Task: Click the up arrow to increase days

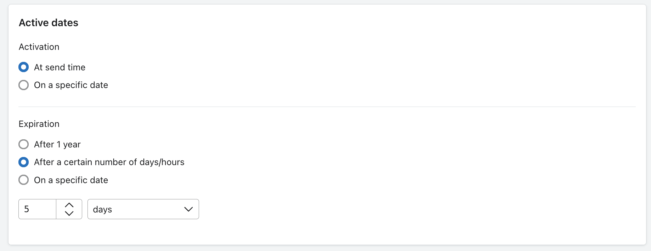Action: (x=69, y=205)
